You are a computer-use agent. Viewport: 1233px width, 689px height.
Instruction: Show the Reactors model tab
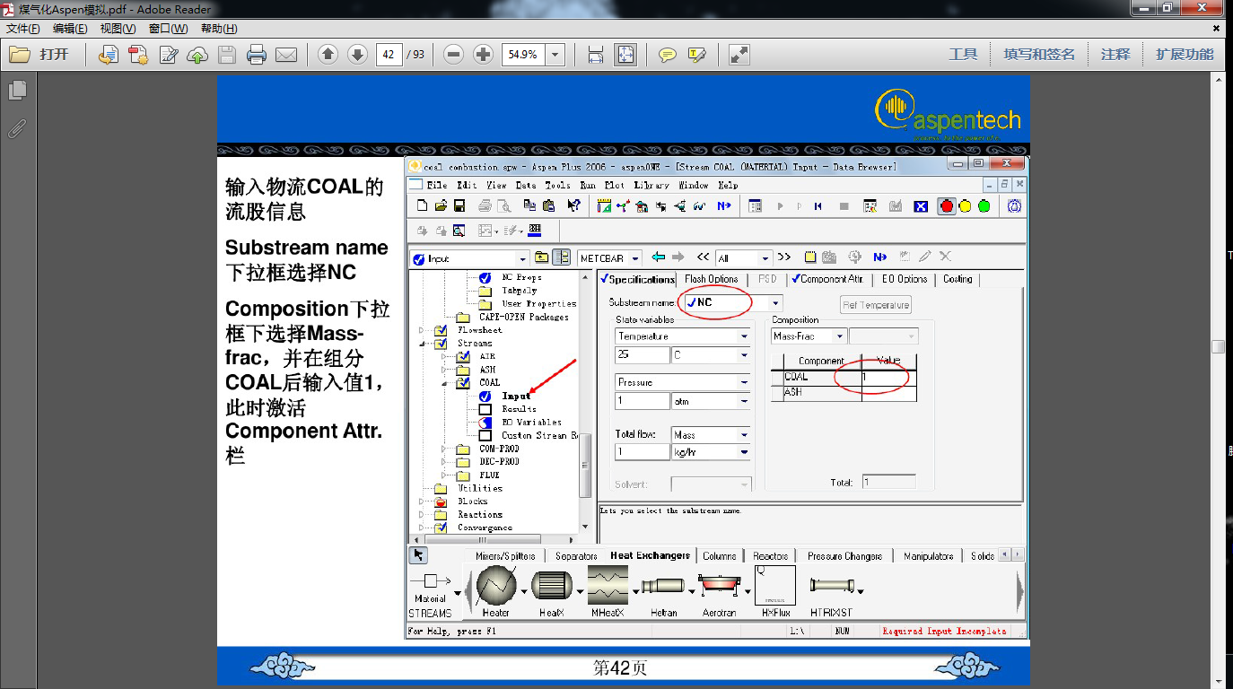[771, 556]
